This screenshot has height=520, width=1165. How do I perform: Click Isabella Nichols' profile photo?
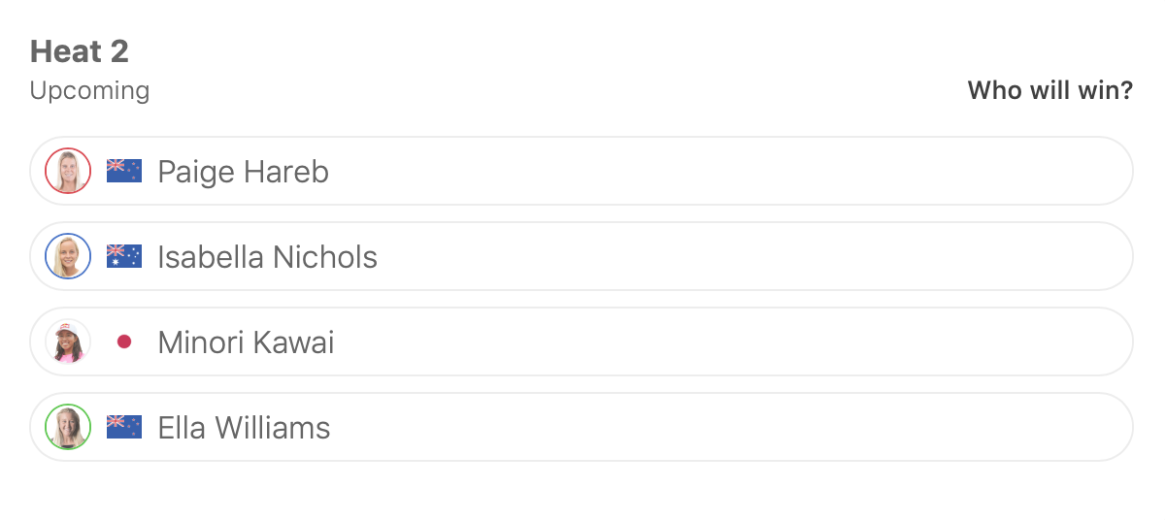click(68, 257)
